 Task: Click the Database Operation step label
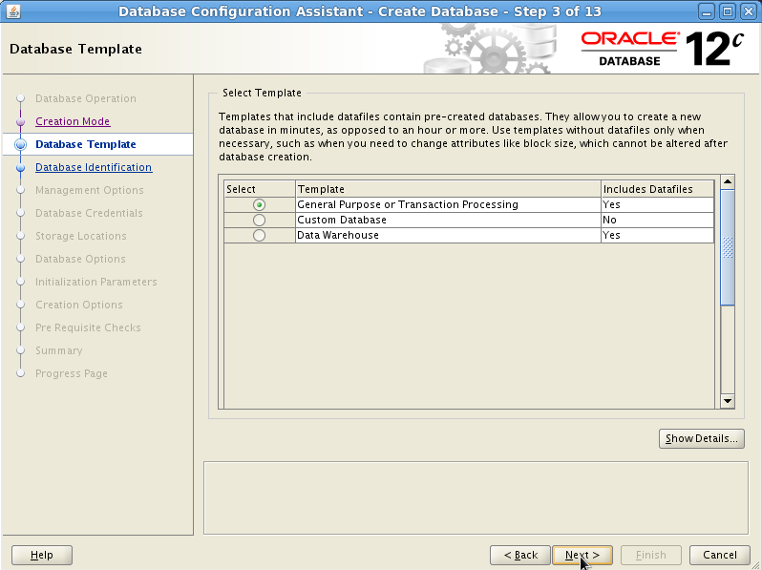(x=86, y=98)
